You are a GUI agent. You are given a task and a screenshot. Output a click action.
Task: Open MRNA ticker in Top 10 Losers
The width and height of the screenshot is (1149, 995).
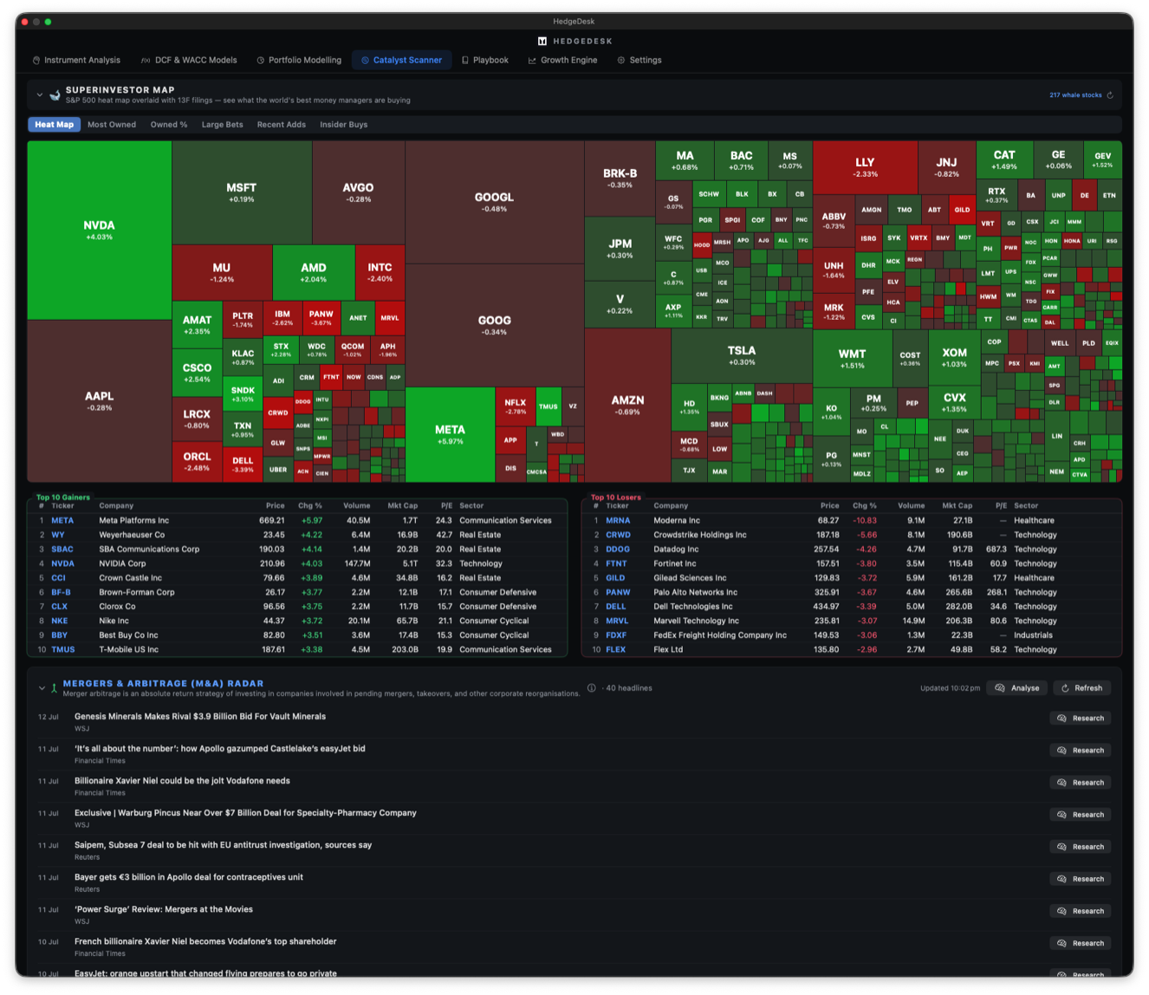point(618,521)
